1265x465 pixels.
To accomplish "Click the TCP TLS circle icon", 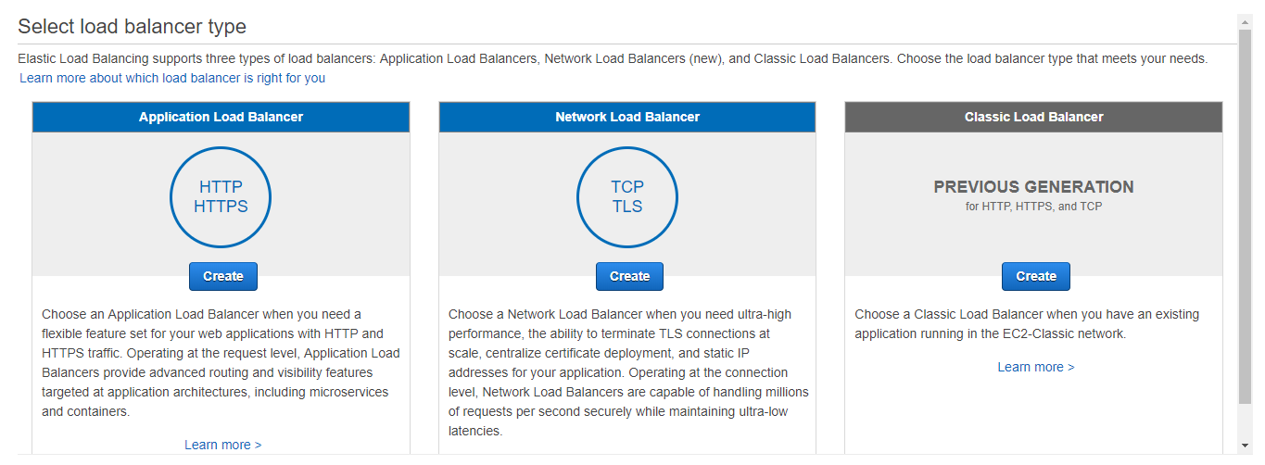I will pos(627,197).
